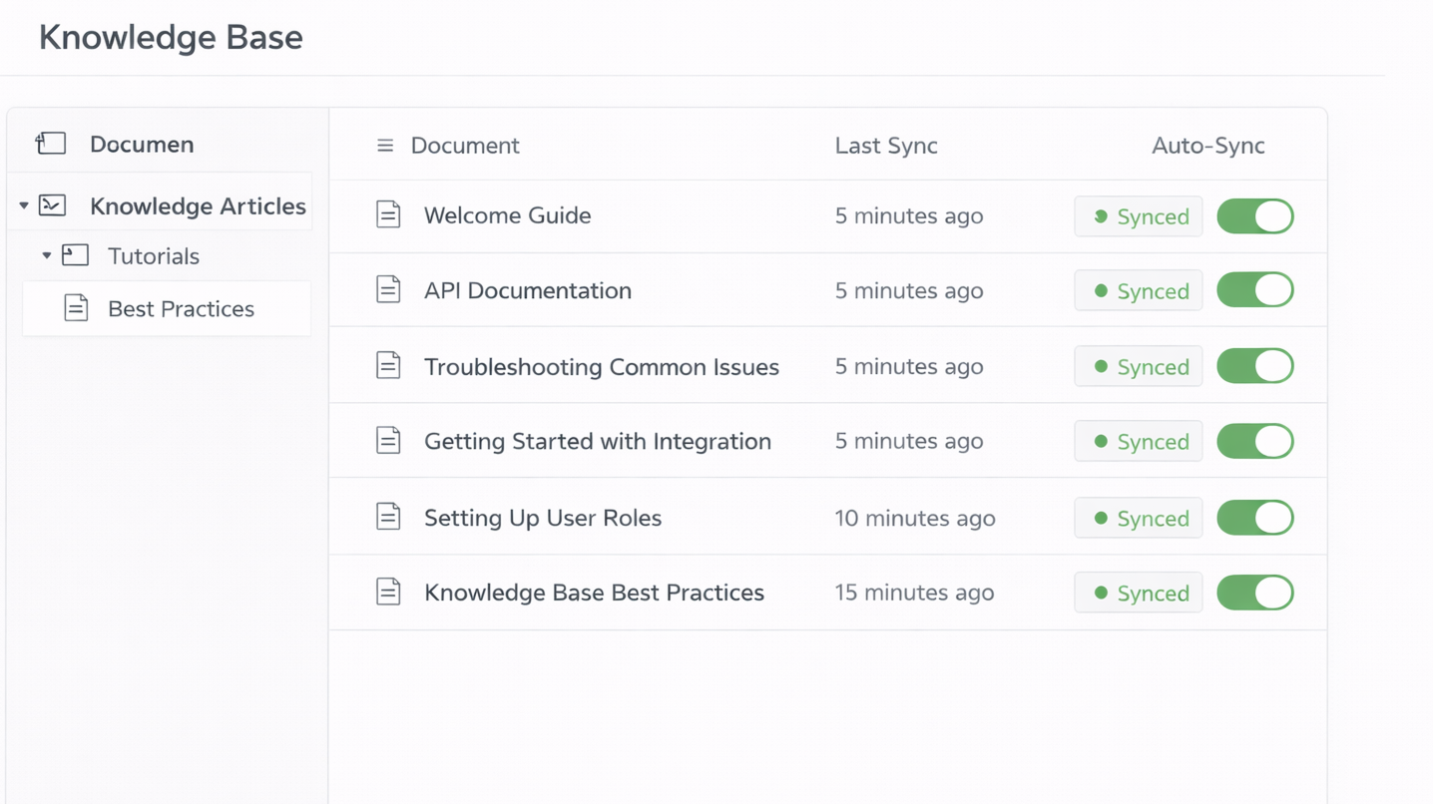Image resolution: width=1433 pixels, height=804 pixels.
Task: Click the Tutorials folder icon
Action: [x=75, y=255]
